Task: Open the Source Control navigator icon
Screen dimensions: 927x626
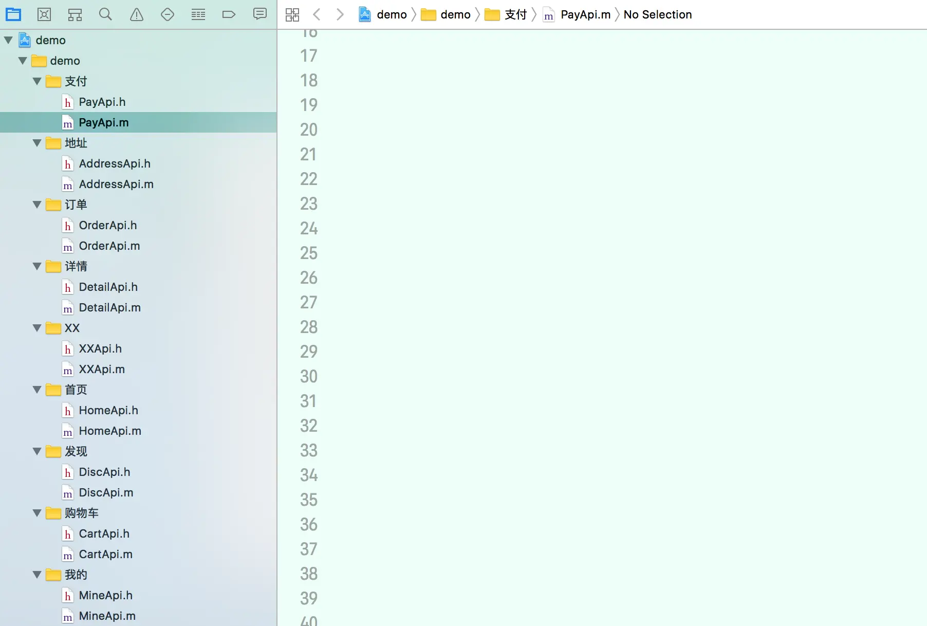Action: 44,14
